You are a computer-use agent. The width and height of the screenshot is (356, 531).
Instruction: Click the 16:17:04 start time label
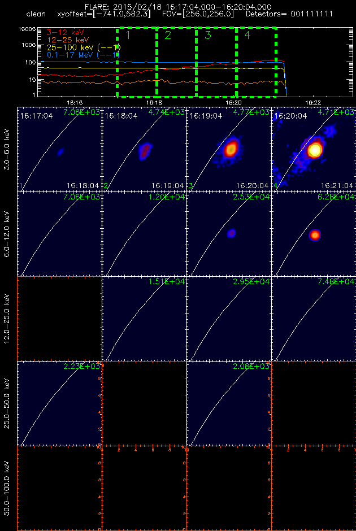36,116
